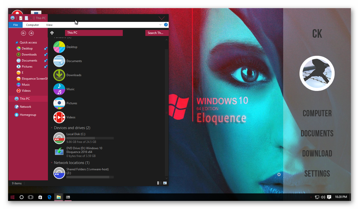Viewport: 359px width, 209px height.
Task: Open the Computer ribbon tab
Action: tap(33, 25)
